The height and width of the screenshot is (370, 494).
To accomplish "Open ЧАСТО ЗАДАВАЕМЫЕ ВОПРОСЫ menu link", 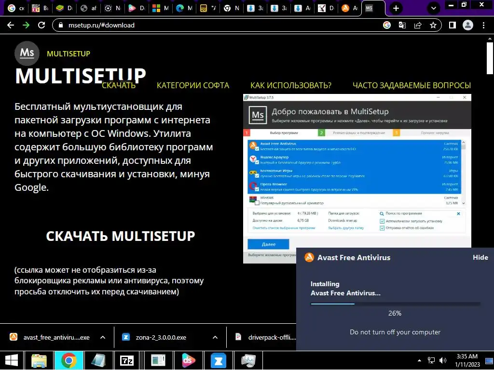I will click(412, 85).
